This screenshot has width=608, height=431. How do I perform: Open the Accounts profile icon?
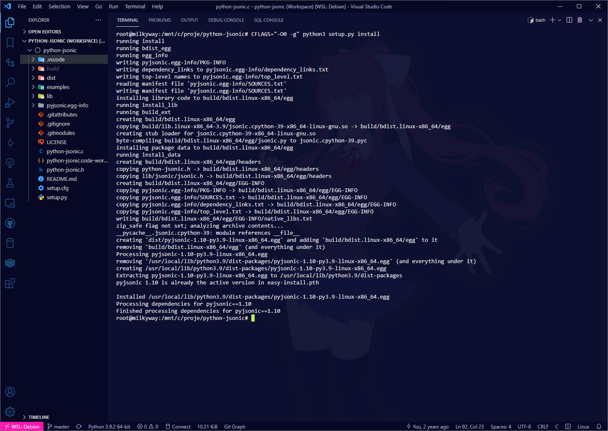coord(10,392)
